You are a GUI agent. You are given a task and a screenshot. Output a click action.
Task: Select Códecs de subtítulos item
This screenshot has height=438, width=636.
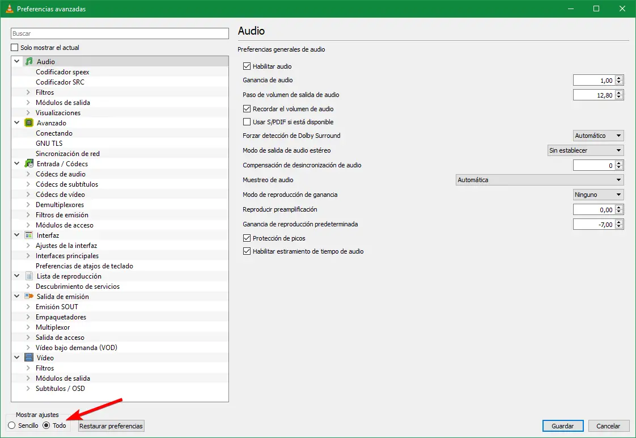[x=67, y=184]
